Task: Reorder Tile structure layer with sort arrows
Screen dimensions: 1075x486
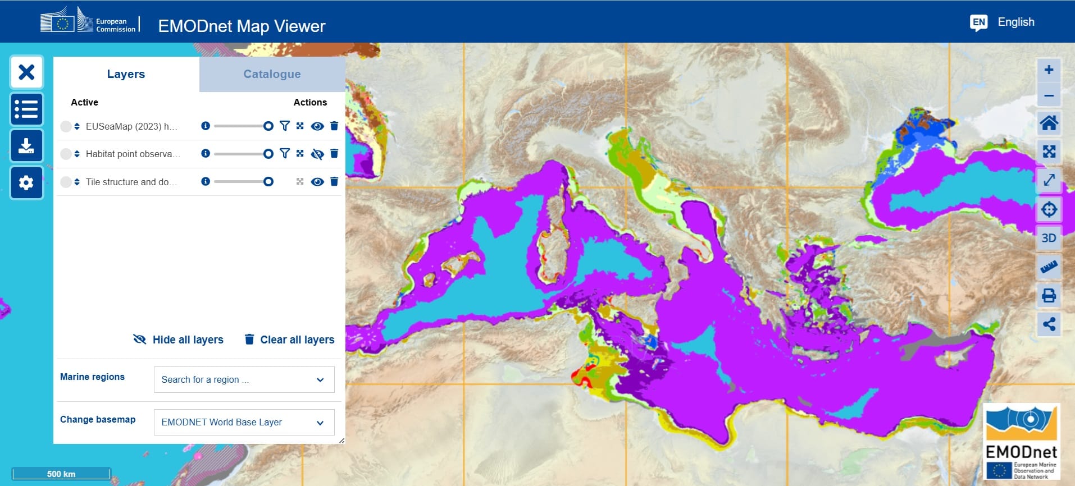Action: 77,182
